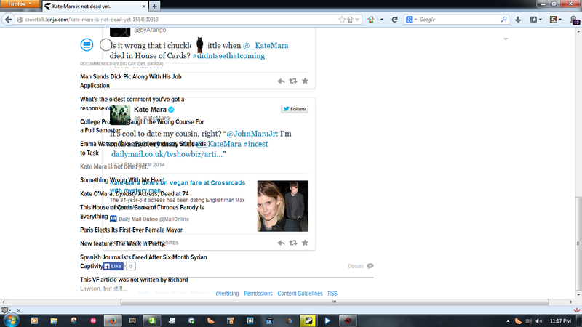The width and height of the screenshot is (582, 327).
Task: Switch to Firefox in the taskbar
Action: (113, 320)
